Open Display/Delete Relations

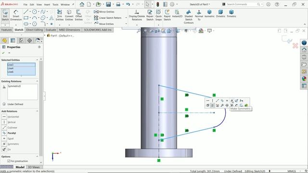tap(137, 15)
